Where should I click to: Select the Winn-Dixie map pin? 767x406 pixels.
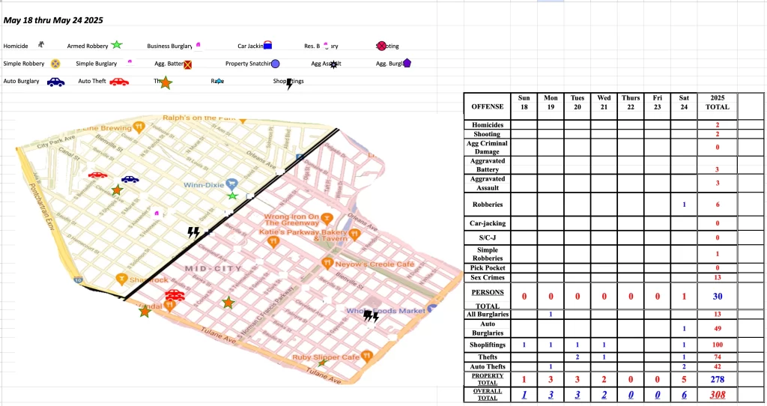point(232,184)
